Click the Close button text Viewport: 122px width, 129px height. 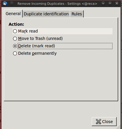[107, 122]
